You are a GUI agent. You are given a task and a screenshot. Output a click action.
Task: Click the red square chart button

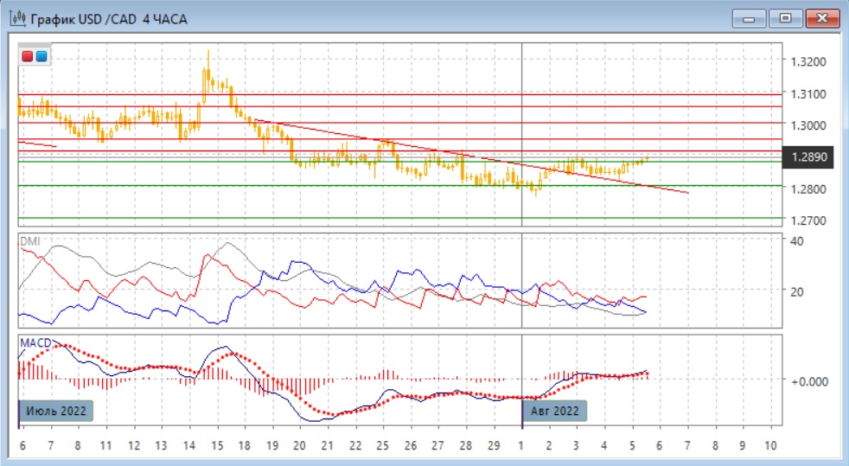click(x=28, y=57)
